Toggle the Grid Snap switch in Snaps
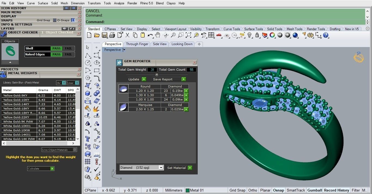Viewport: 372px width, 194px height. click(55, 20)
